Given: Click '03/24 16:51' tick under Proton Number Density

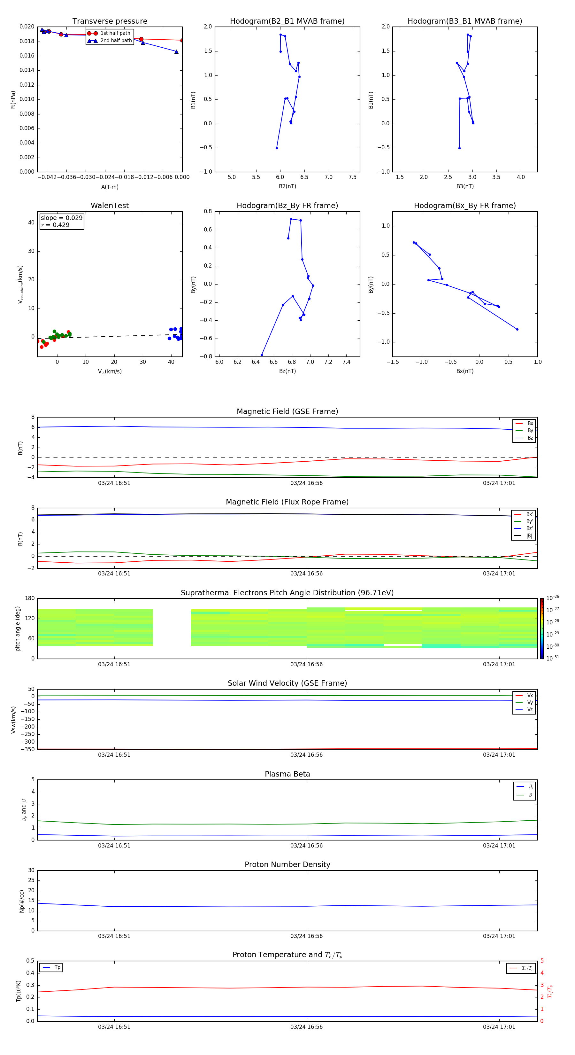Looking at the screenshot, I should point(114,936).
